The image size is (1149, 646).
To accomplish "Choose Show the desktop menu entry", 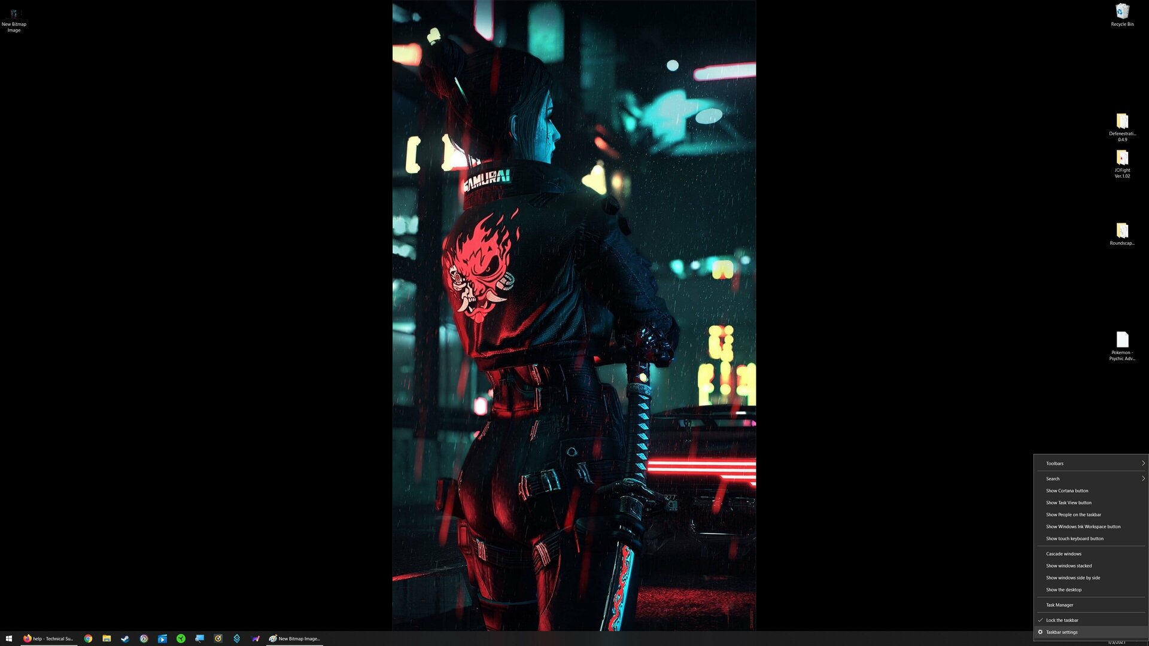I will tap(1090, 589).
